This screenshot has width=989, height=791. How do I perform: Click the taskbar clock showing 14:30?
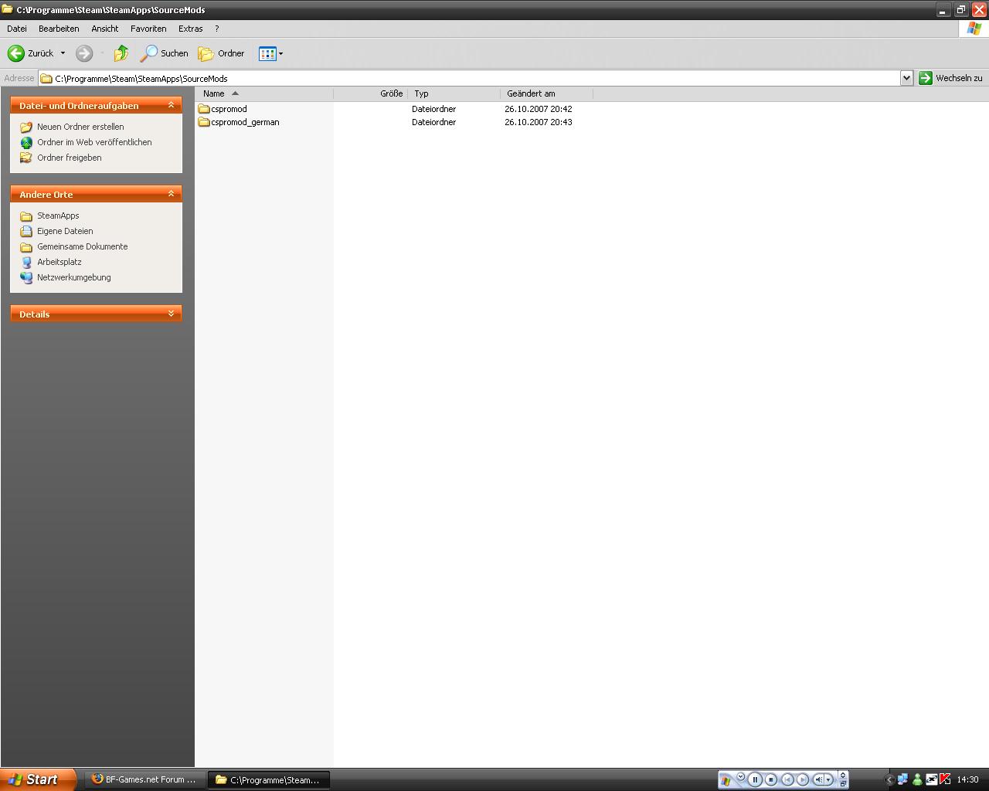967,779
